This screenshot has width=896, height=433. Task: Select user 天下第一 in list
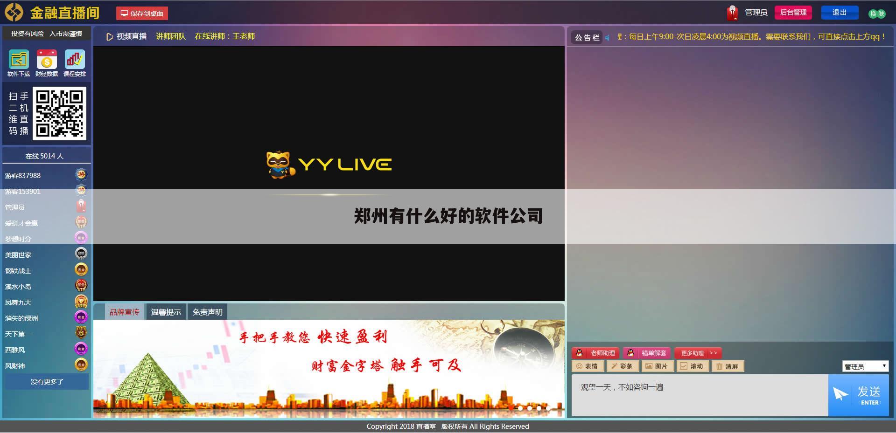[47, 334]
